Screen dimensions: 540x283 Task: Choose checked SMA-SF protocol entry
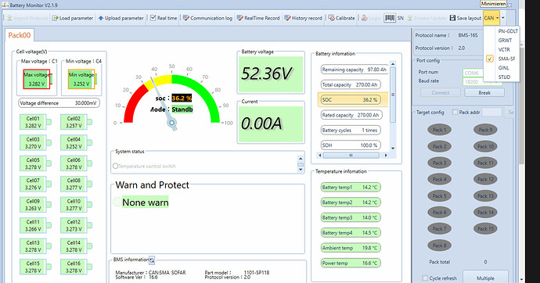point(502,59)
